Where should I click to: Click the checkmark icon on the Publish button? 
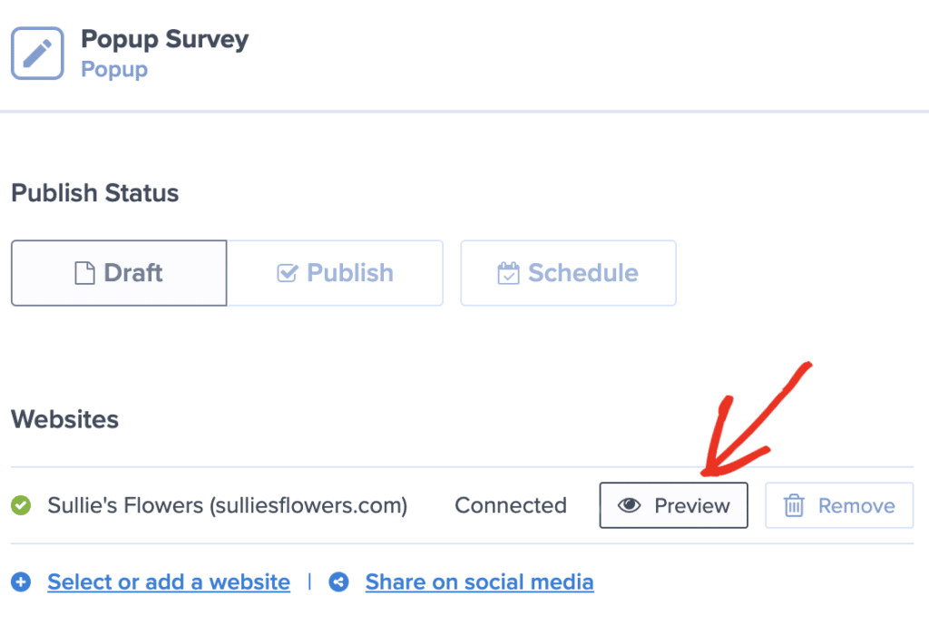click(288, 272)
